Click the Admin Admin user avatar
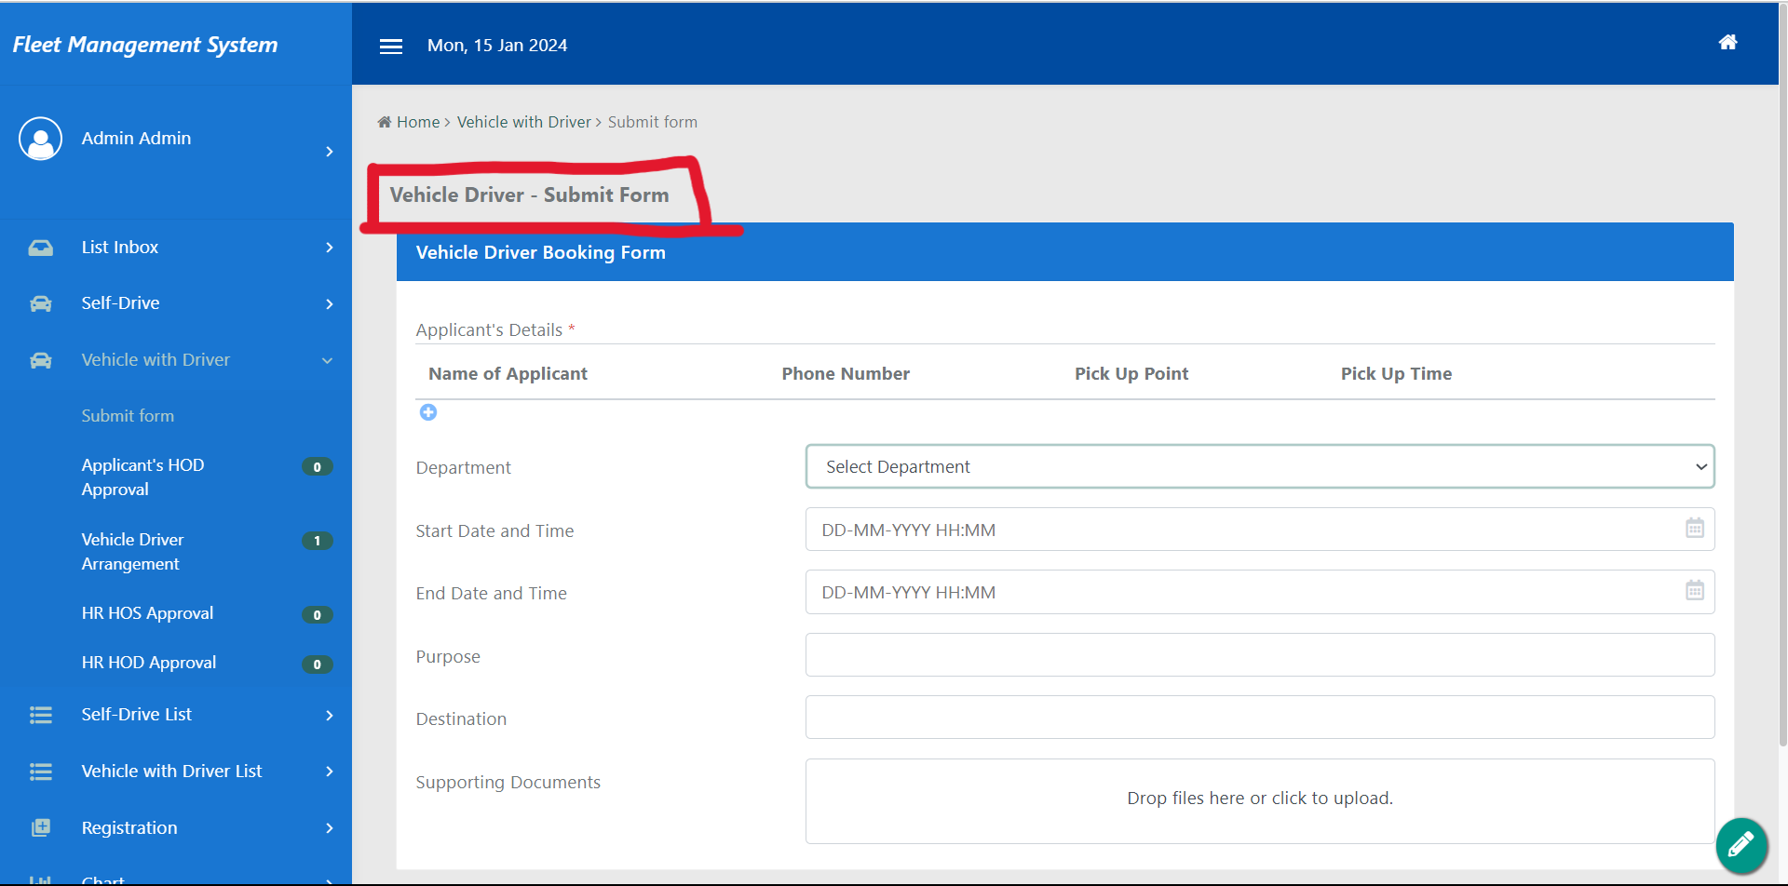 (40, 139)
